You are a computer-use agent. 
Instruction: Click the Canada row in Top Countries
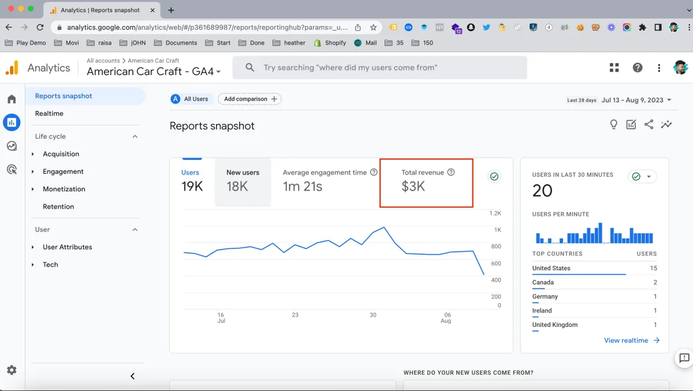(x=595, y=282)
